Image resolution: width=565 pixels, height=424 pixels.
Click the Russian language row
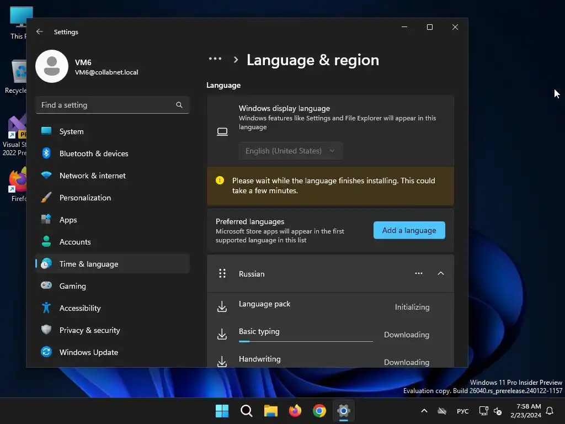click(331, 274)
